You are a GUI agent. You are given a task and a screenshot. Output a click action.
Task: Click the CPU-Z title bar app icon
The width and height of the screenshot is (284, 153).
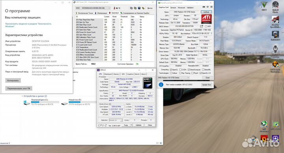click(98, 70)
